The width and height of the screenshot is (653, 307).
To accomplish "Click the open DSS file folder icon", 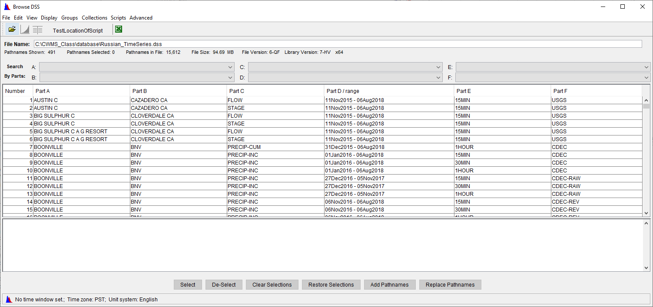I will click(12, 30).
